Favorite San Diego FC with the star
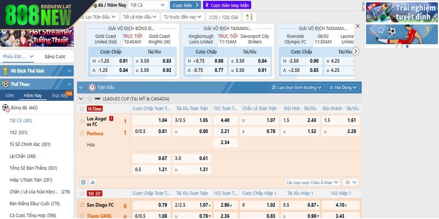 (x=82, y=205)
